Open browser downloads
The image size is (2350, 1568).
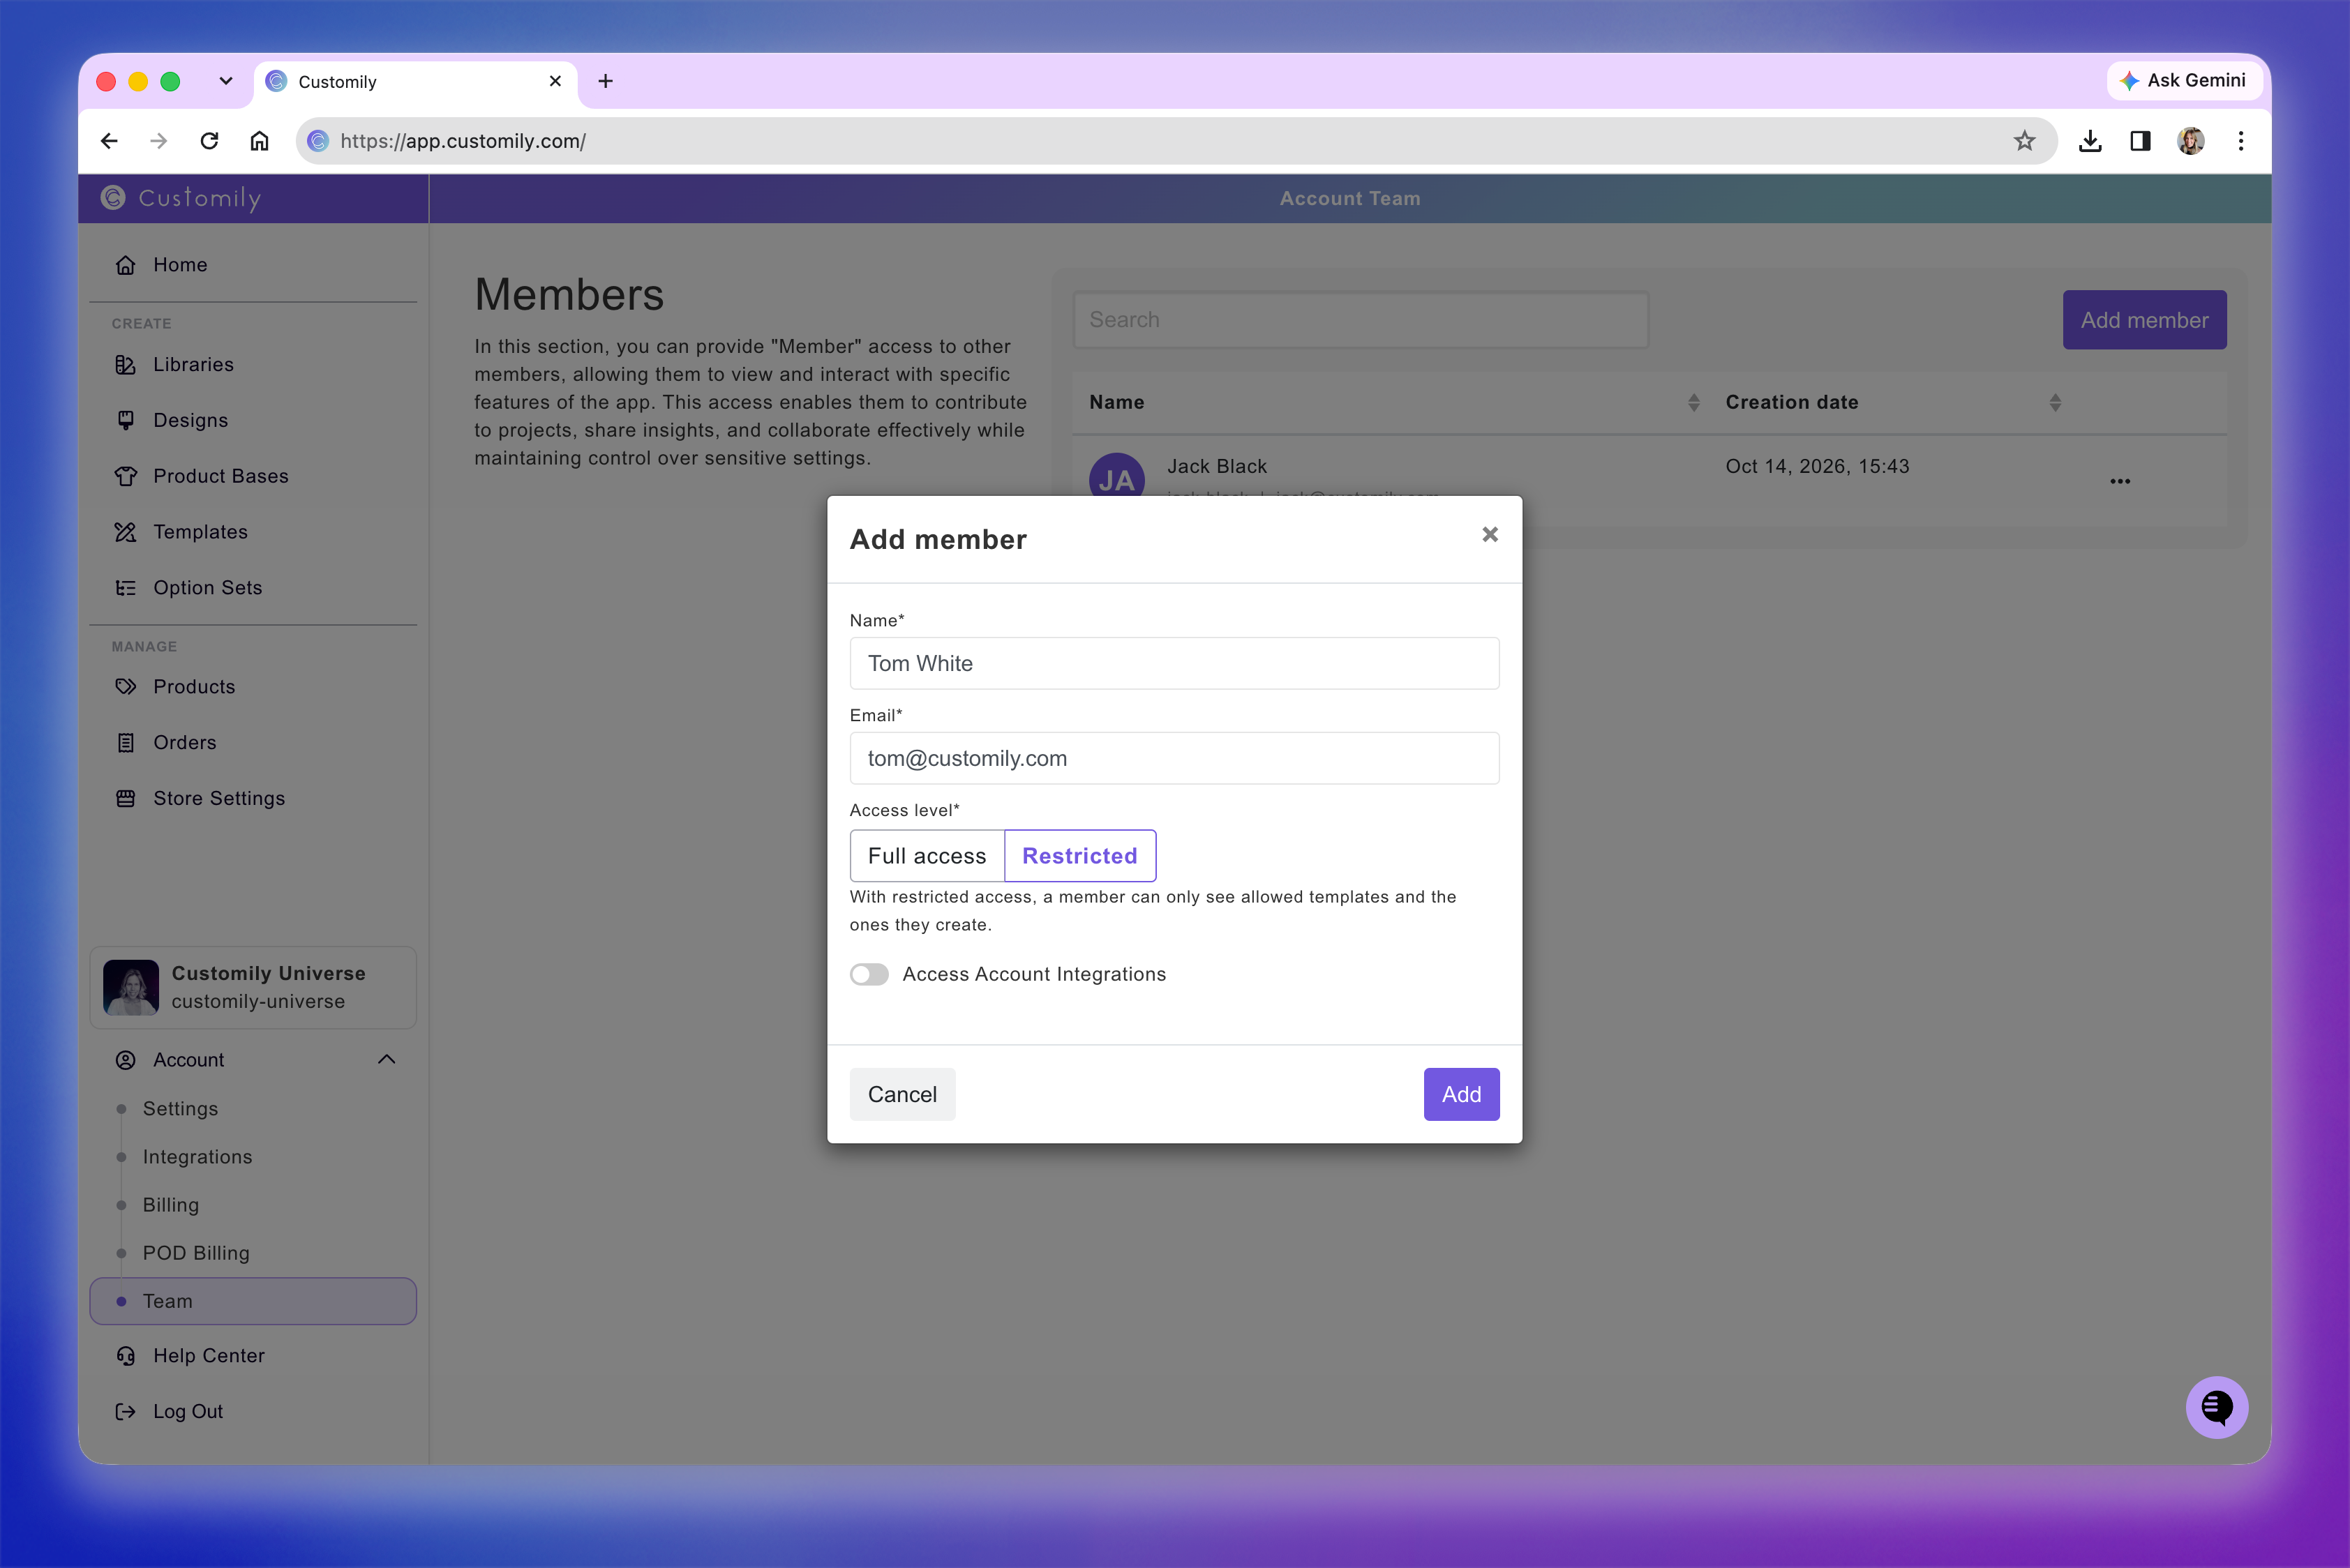pyautogui.click(x=2090, y=141)
